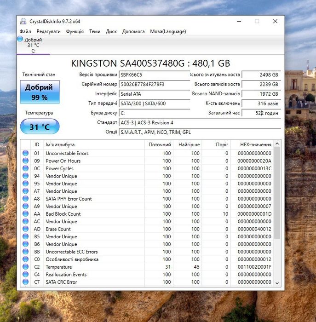This screenshot has width=316, height=322.
Task: Click status circle for attribute ID A9
Action: point(25,206)
